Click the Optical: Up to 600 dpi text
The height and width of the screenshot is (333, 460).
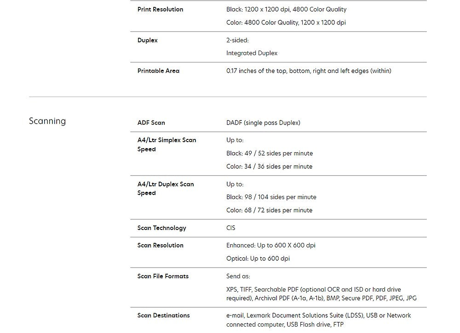coord(258,258)
